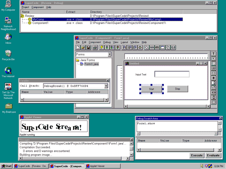
Task: Open the Project menu in Review window
Action: (25, 7)
